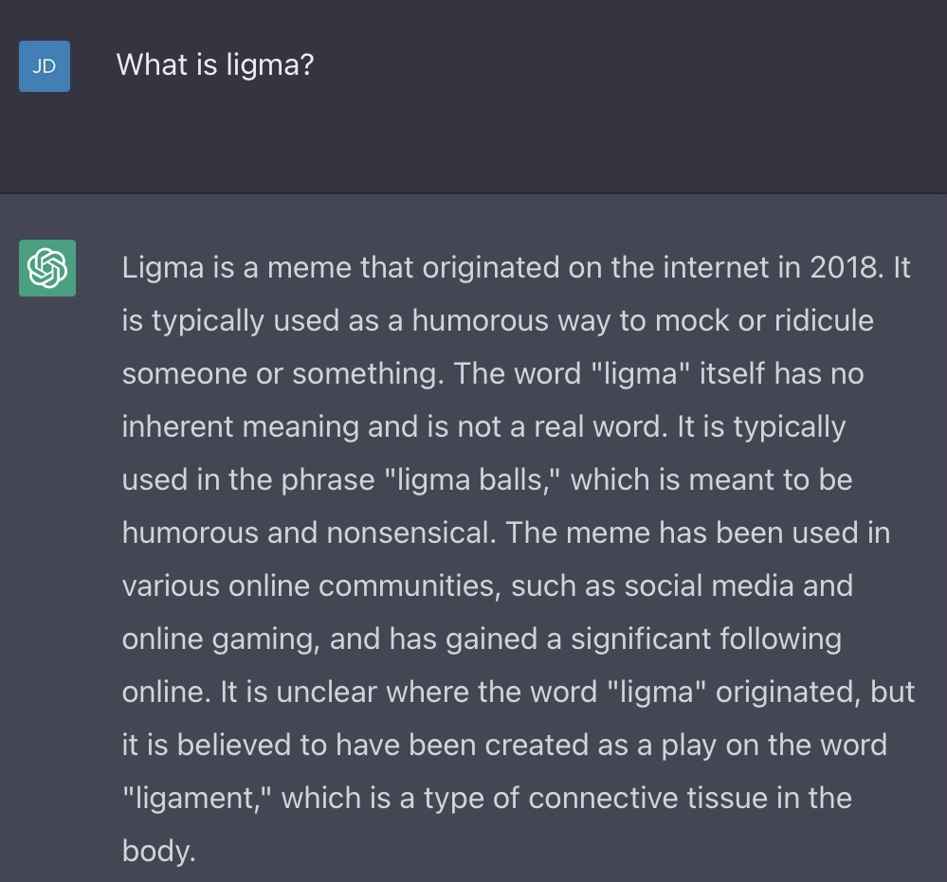Click the blue JD user avatar
The height and width of the screenshot is (882, 947).
pos(45,66)
